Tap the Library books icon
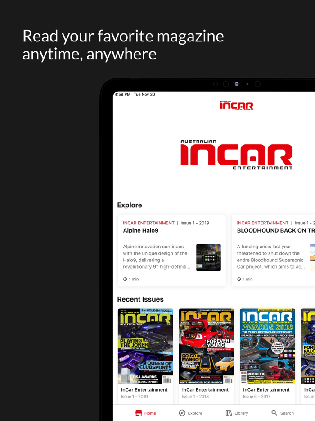The image size is (315, 421). click(229, 413)
